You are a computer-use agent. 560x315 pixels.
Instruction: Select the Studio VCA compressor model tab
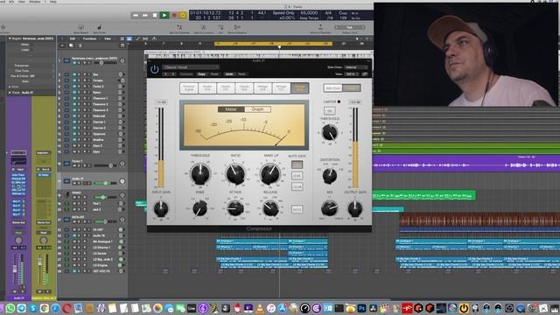(x=207, y=87)
